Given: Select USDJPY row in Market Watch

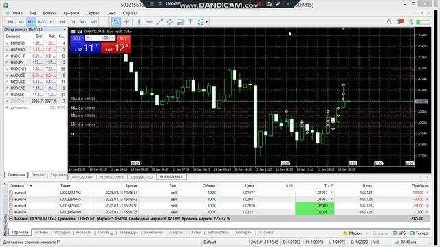Looking at the screenshot, I should tap(35, 62).
